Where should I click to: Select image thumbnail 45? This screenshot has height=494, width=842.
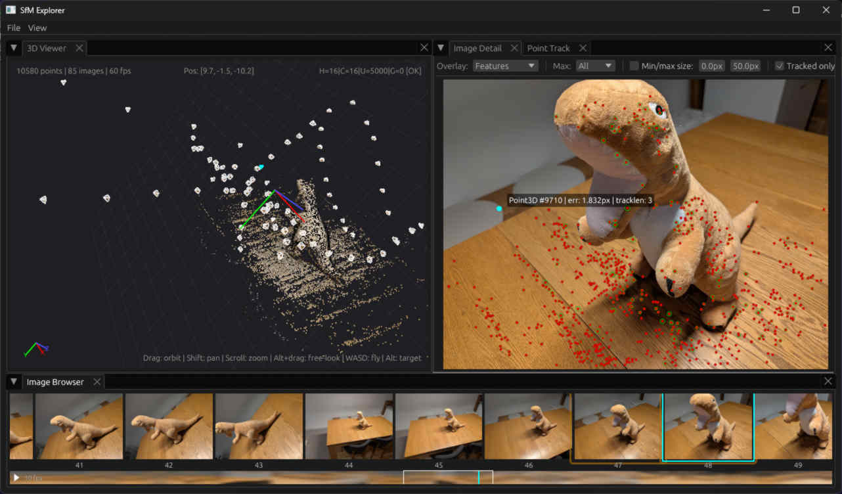pos(439,426)
